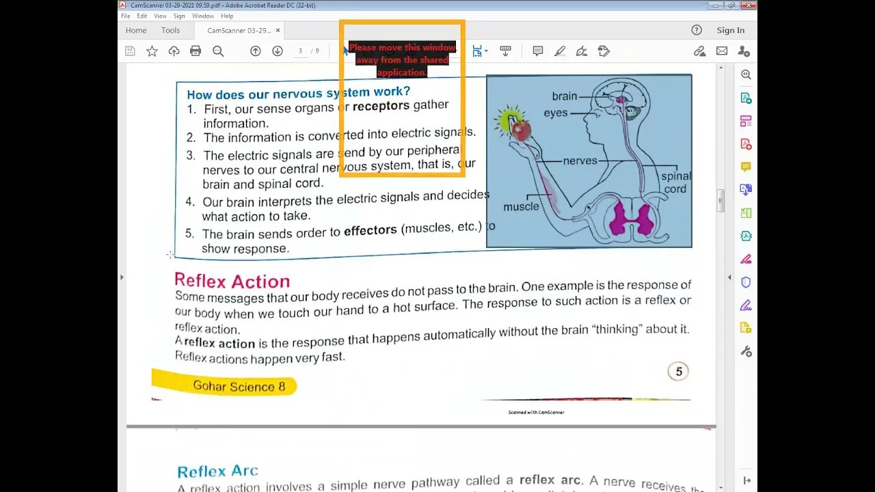Open Comment tool in right pane
Screen dimensions: 875x492
pos(746,167)
